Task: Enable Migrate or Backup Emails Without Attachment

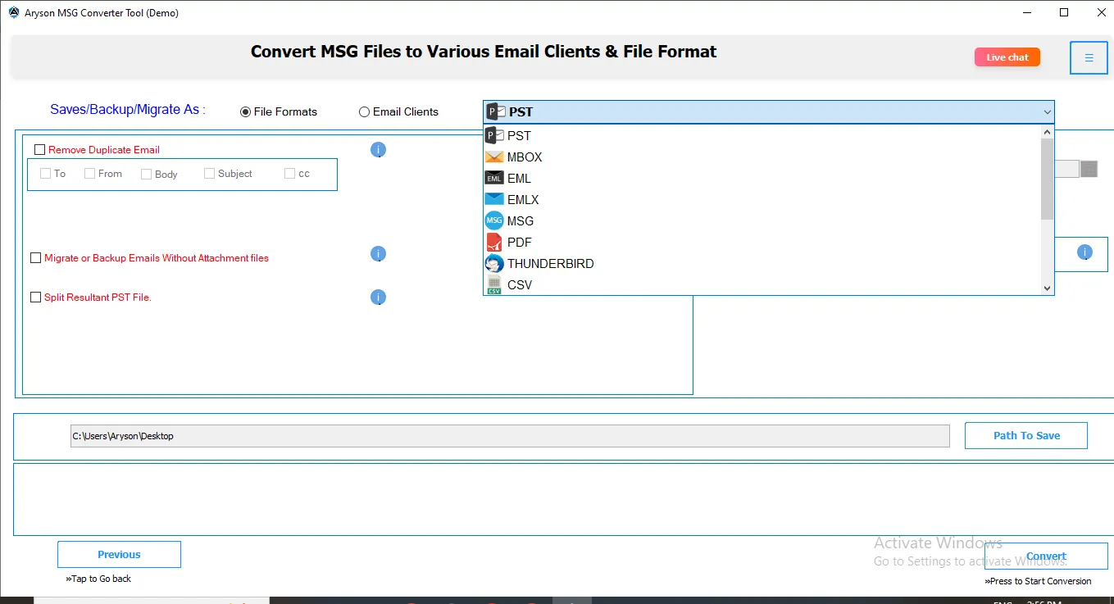Action: (35, 257)
